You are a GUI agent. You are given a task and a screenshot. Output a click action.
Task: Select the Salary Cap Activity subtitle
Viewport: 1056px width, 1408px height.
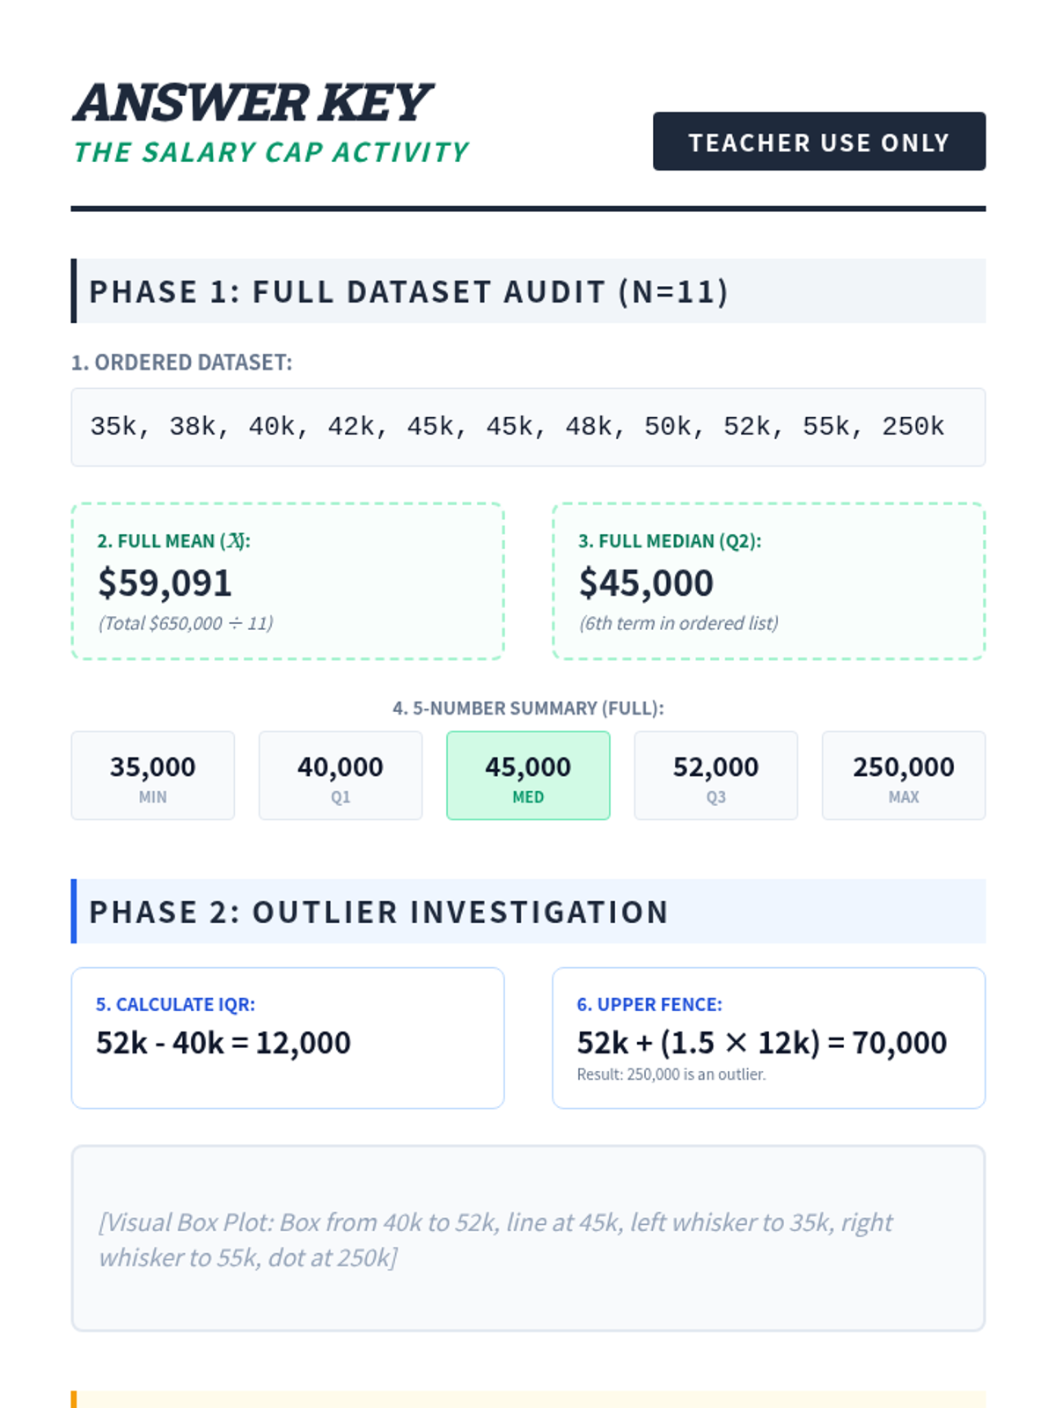pos(271,152)
